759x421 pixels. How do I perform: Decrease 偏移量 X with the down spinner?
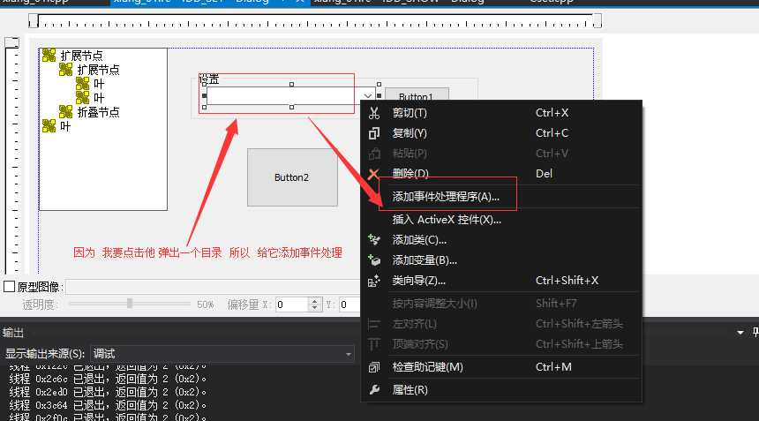pyautogui.click(x=315, y=308)
